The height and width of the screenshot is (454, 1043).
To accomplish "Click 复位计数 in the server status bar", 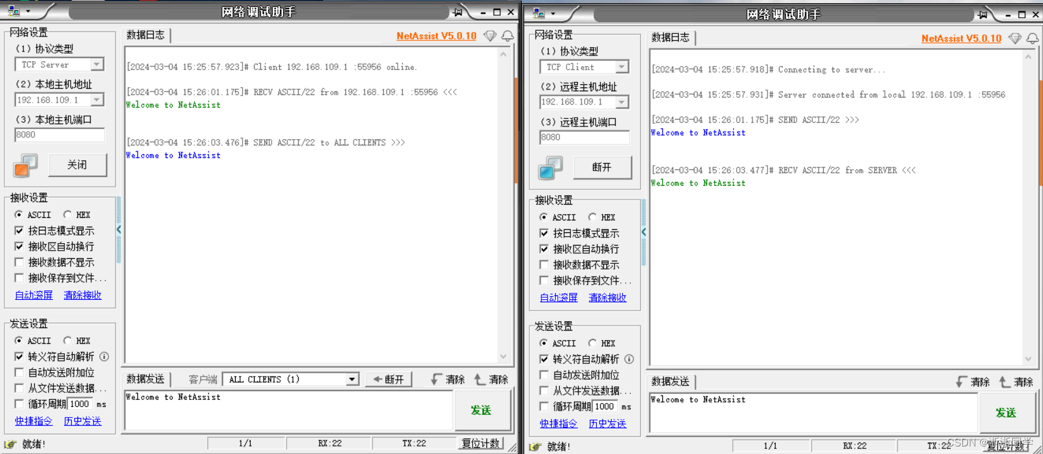I will (480, 443).
